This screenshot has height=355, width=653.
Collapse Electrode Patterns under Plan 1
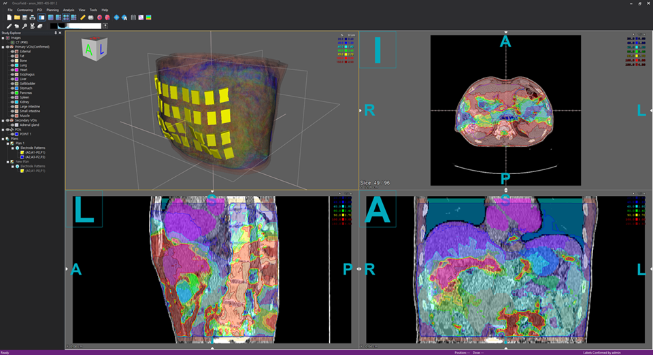(x=12, y=148)
